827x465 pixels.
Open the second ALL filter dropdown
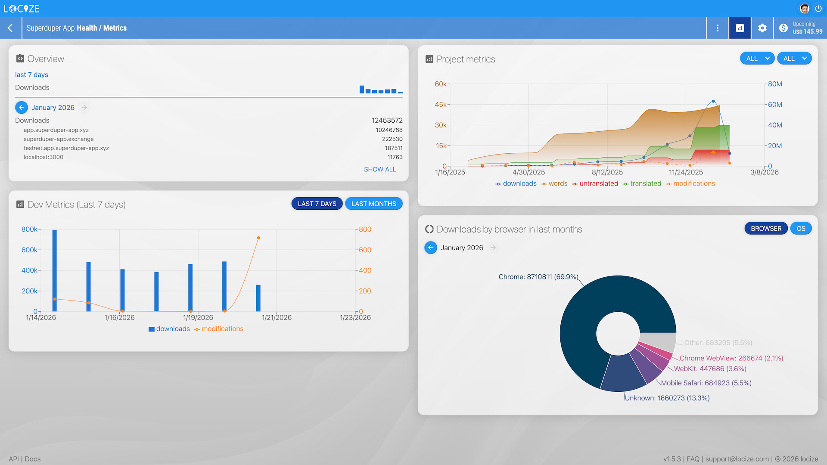[794, 58]
